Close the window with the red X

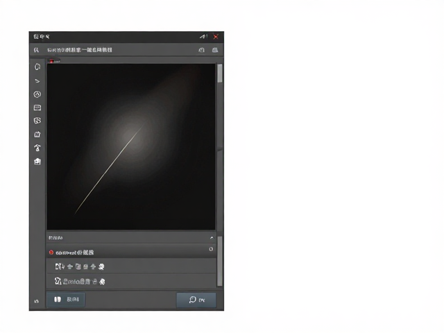tap(216, 37)
